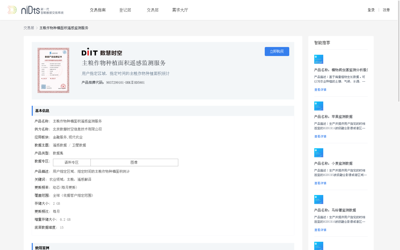This screenshot has width=400, height=250.
Task: Open 小麦监测数据 product name
Action: tap(333, 163)
